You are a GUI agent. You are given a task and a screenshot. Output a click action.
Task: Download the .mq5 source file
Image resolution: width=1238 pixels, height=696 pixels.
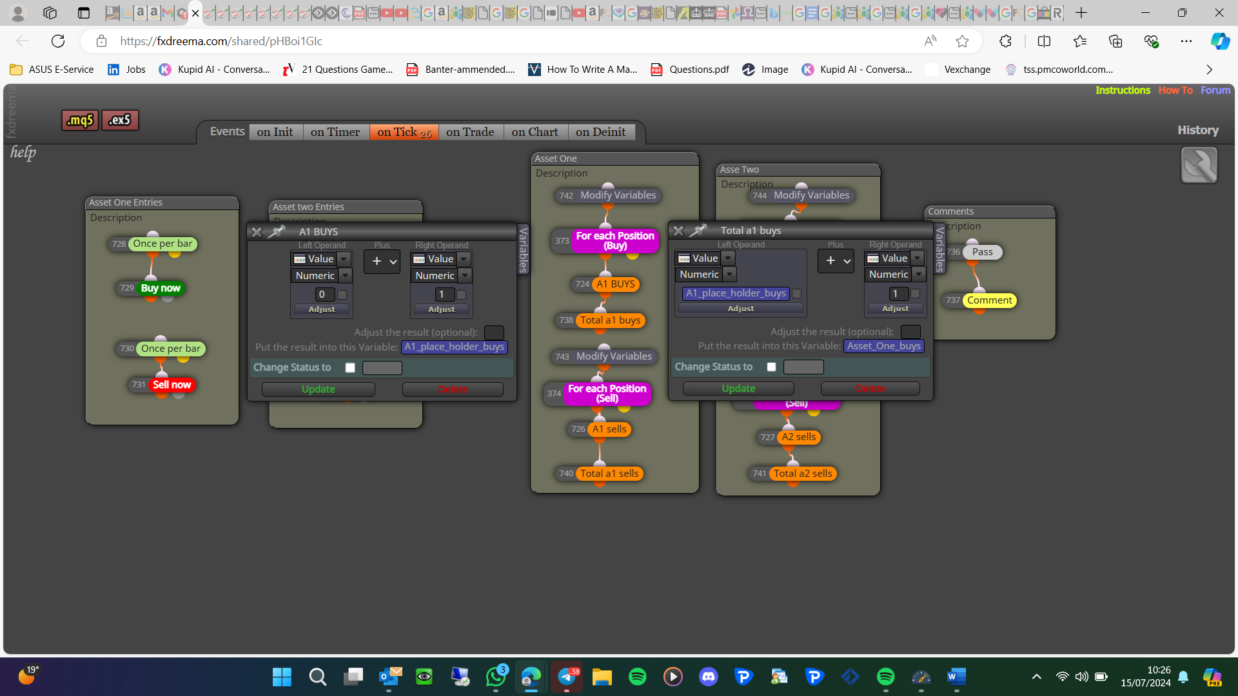pyautogui.click(x=80, y=120)
